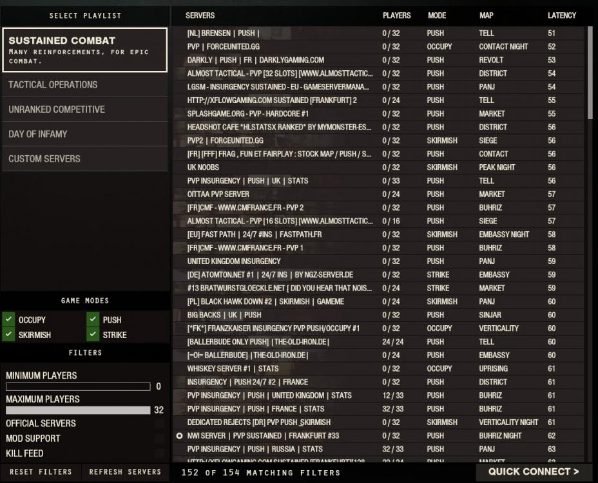Disable the Skirmish game mode
This screenshot has width=598, height=483.
click(x=8, y=334)
